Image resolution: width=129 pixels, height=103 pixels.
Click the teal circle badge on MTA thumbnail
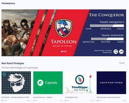point(4,74)
